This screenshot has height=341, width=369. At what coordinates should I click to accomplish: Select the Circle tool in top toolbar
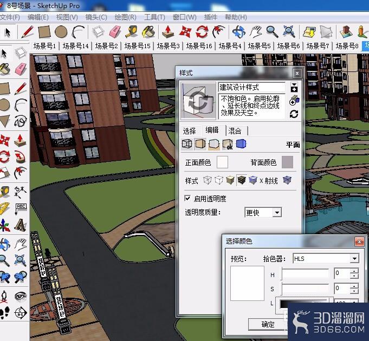(61, 32)
